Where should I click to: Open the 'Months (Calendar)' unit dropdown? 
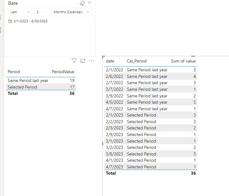pos(72,12)
